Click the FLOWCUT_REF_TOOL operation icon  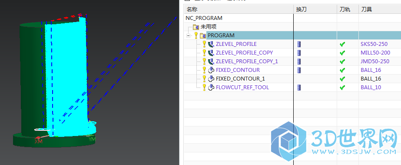(x=211, y=87)
